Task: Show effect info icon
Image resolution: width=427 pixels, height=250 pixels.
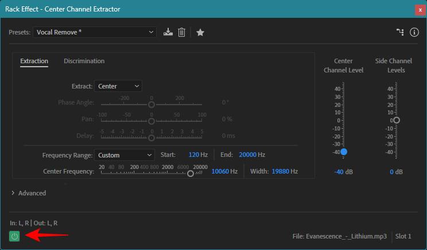Action: click(414, 32)
